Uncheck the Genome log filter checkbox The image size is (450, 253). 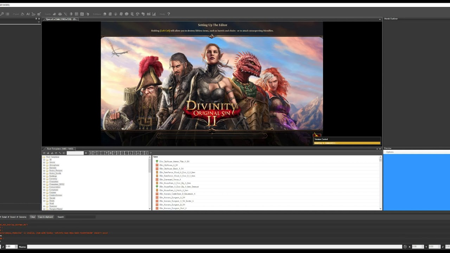[x=17, y=217]
